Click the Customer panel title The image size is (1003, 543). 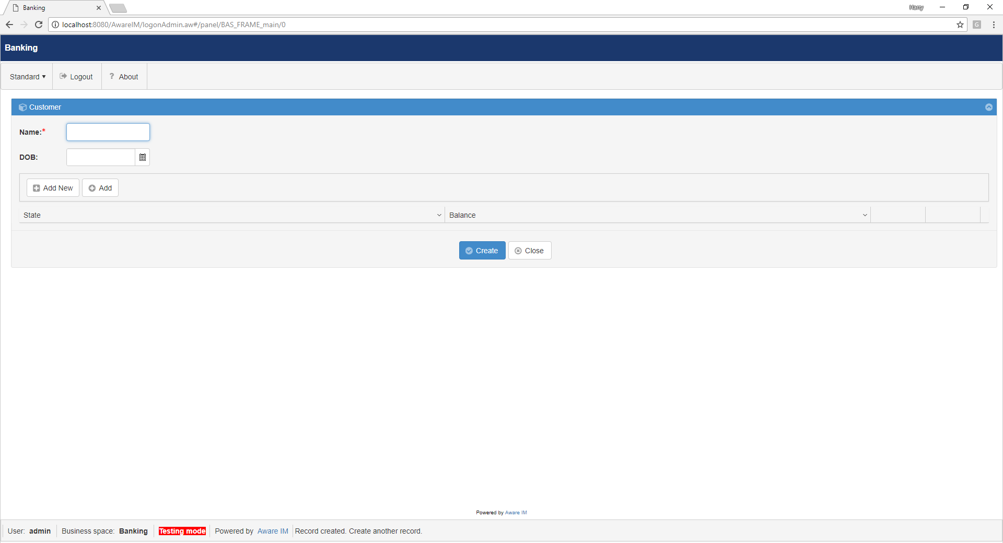coord(45,107)
